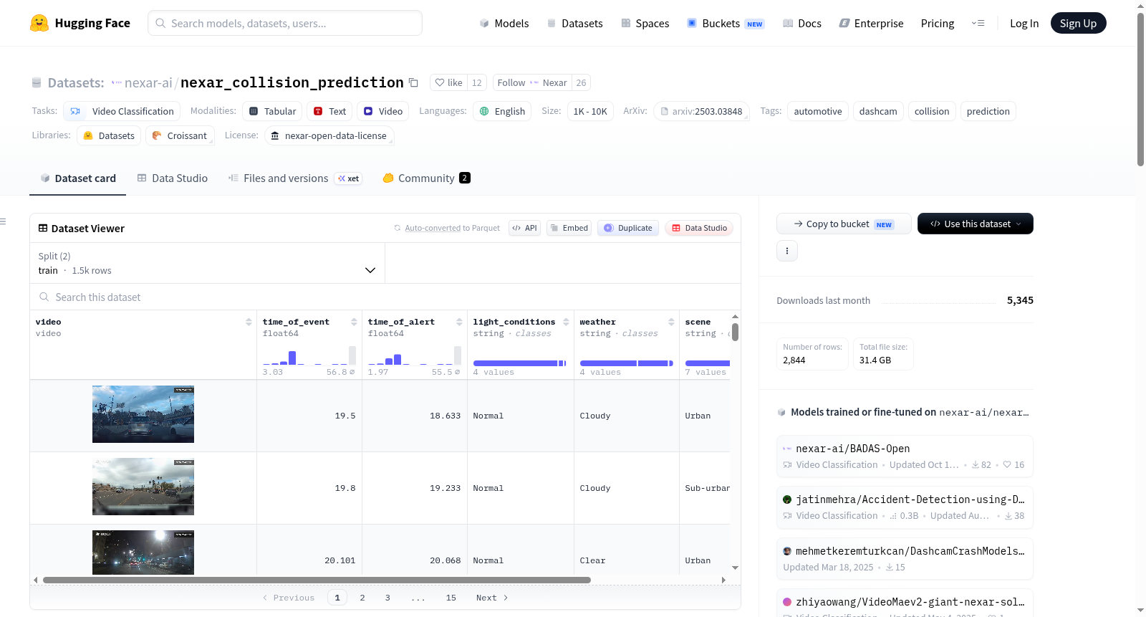The width and height of the screenshot is (1146, 617).
Task: Open the nexar-ai/BADAS-Open model card
Action: coord(905,456)
